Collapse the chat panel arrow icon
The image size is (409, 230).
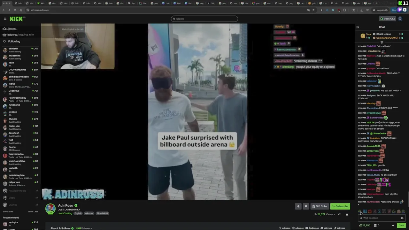coord(358,27)
